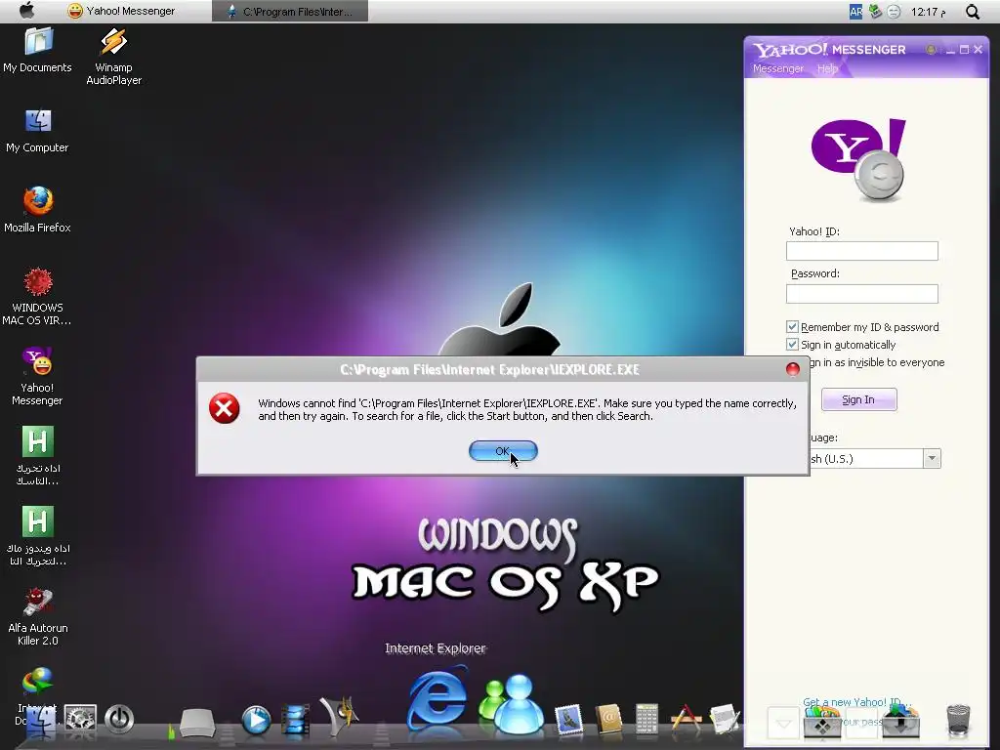Select the Alfa Autorun Killer 2.0 icon
This screenshot has width=1000, height=750.
point(38,617)
